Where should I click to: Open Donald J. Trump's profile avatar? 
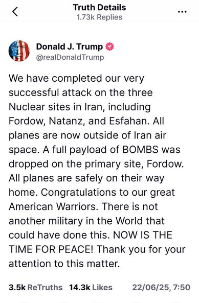click(19, 51)
